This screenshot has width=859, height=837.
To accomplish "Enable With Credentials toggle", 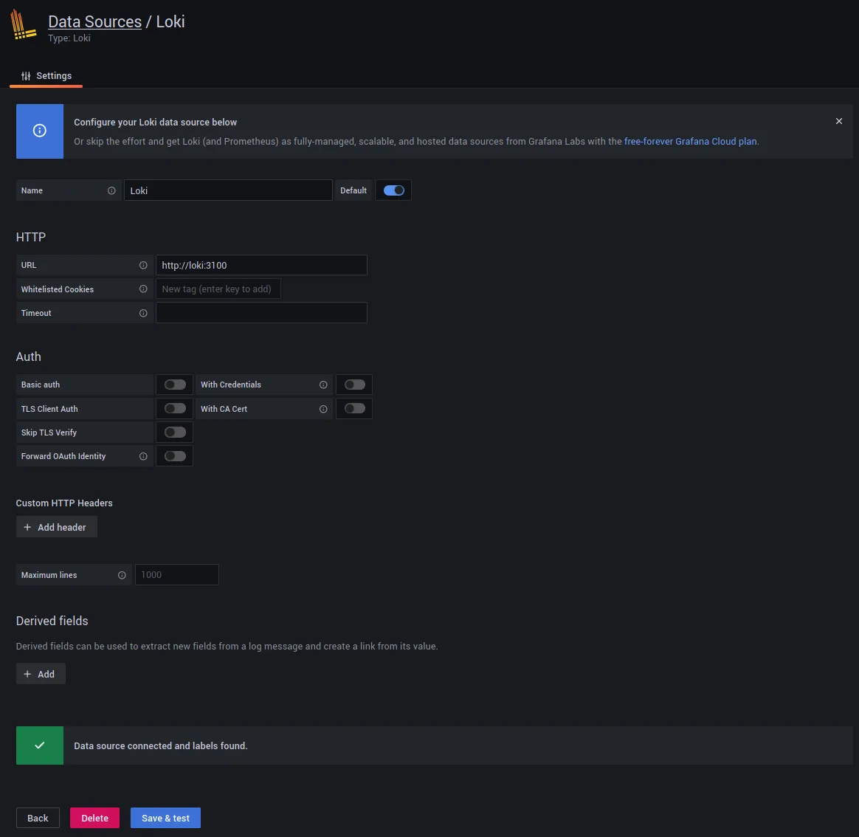I will (x=354, y=385).
